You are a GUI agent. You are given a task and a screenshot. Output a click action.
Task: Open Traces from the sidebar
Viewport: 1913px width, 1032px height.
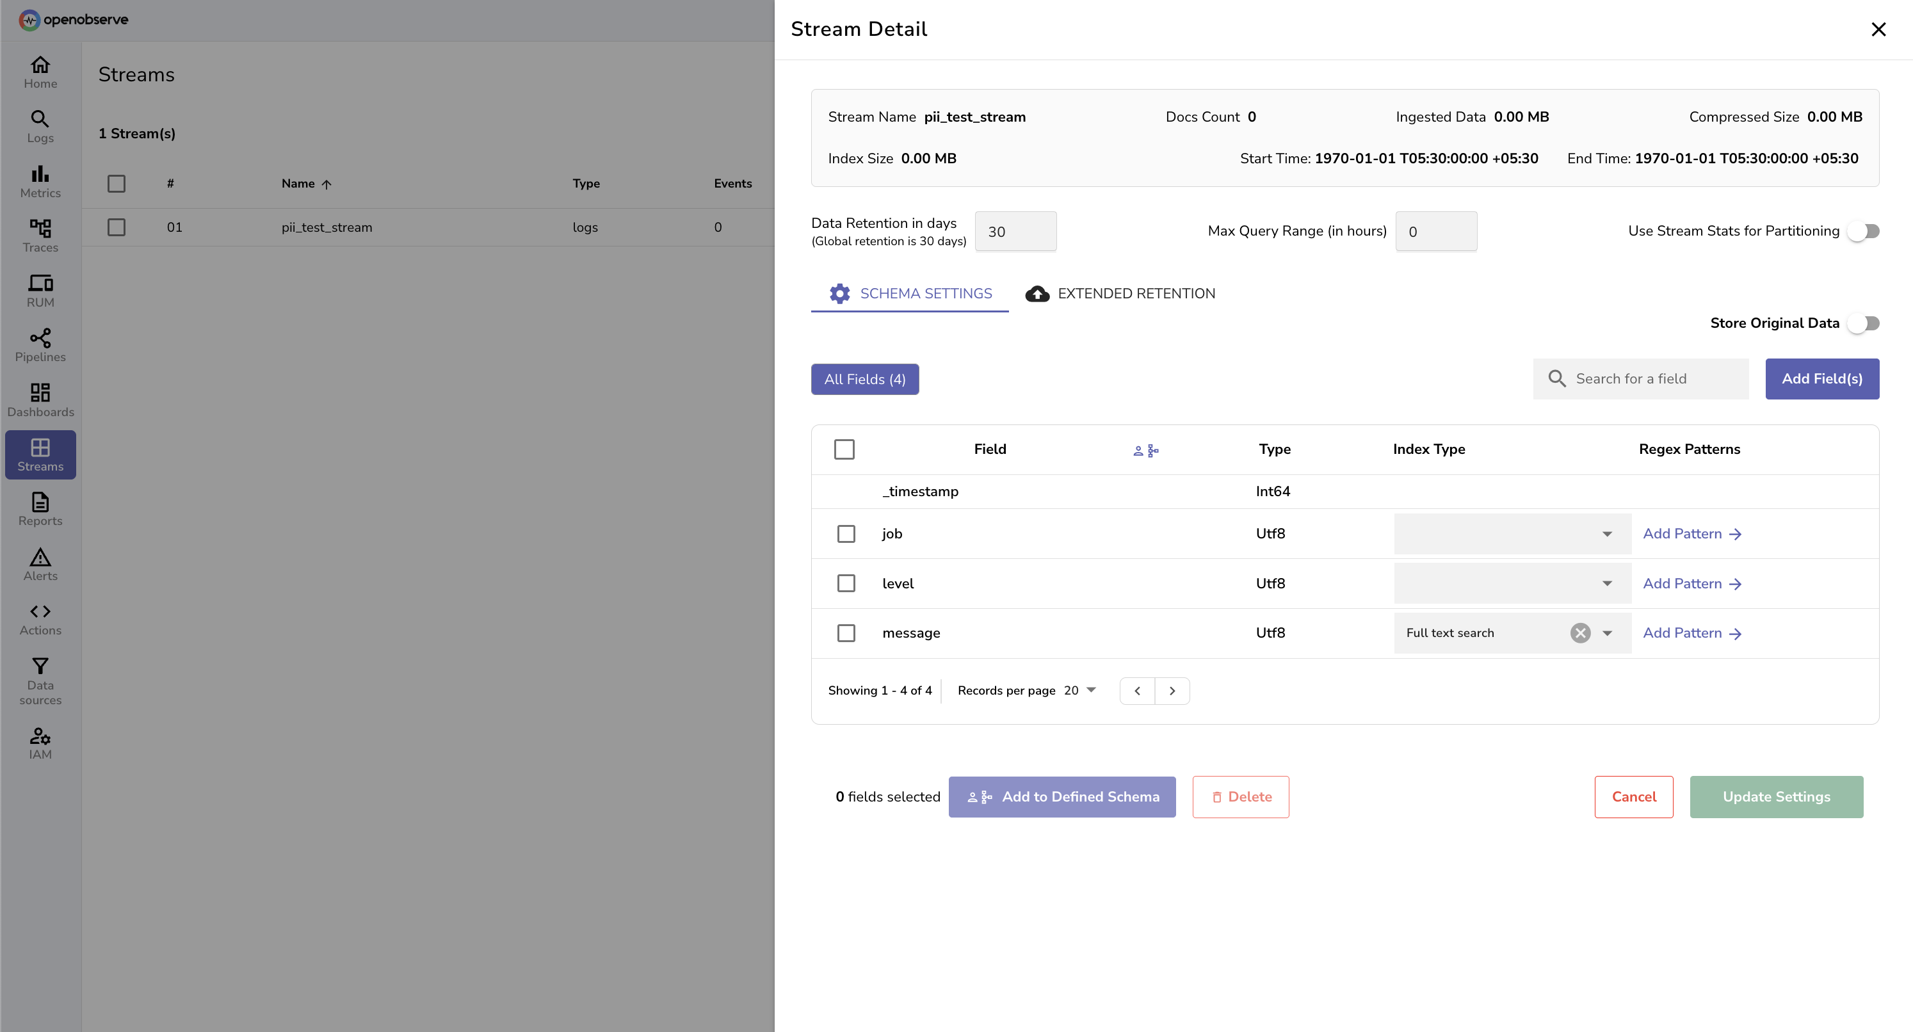[40, 236]
